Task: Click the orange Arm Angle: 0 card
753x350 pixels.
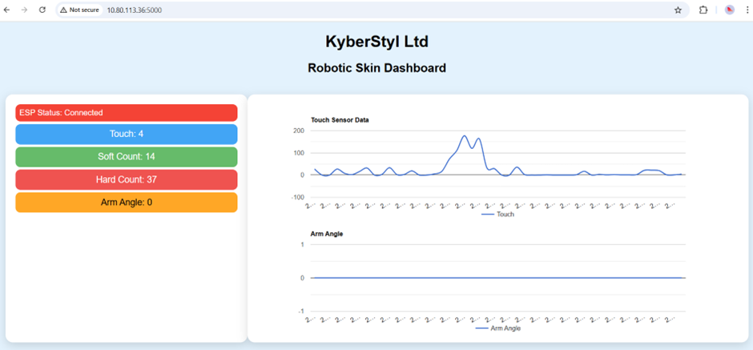Action: click(127, 202)
